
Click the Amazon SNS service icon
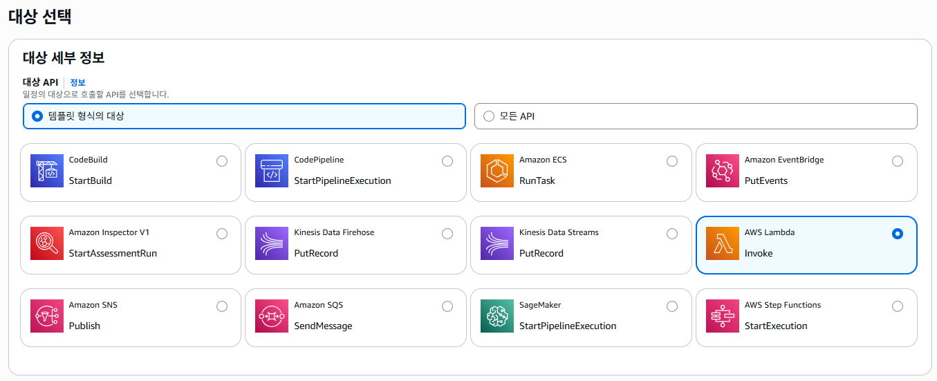point(47,316)
